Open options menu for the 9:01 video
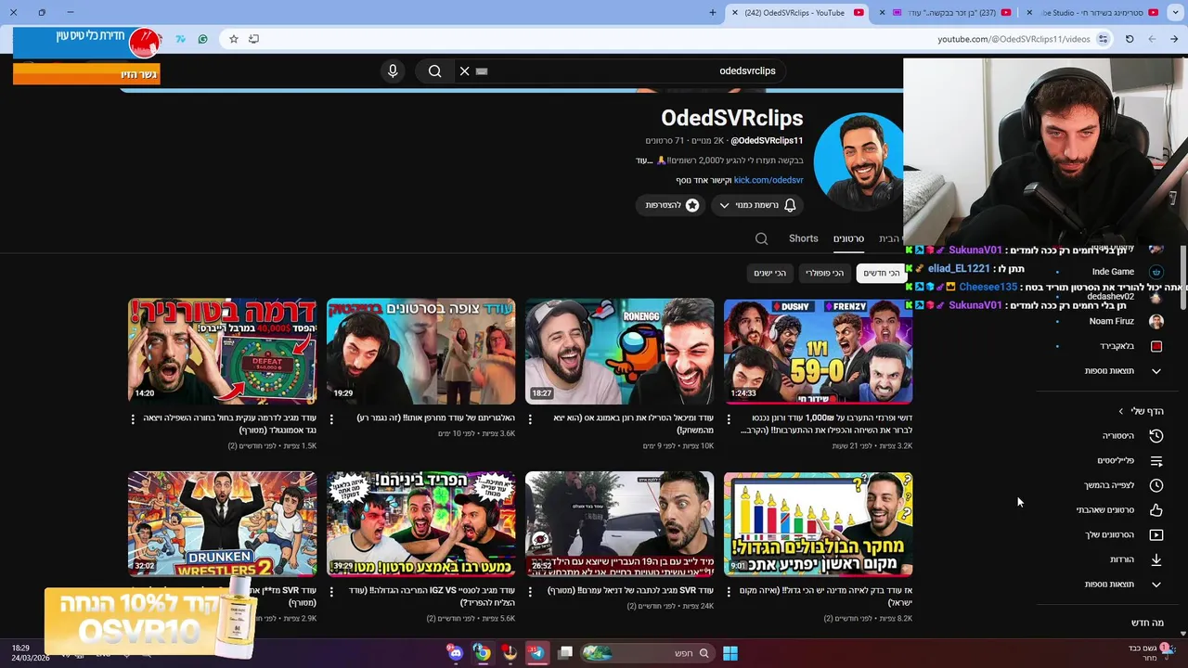Viewport: 1188px width, 668px height. click(x=729, y=592)
